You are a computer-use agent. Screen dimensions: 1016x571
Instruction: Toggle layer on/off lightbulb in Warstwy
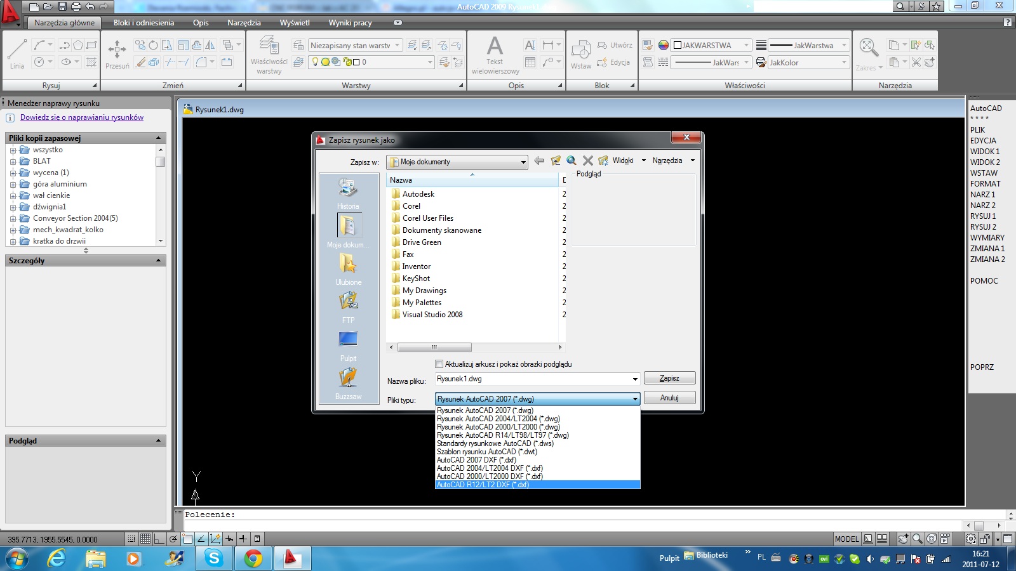pyautogui.click(x=315, y=62)
